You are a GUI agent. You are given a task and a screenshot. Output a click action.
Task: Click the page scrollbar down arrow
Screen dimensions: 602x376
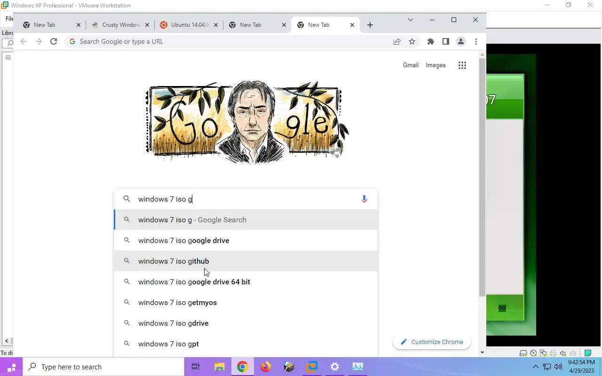click(x=482, y=352)
